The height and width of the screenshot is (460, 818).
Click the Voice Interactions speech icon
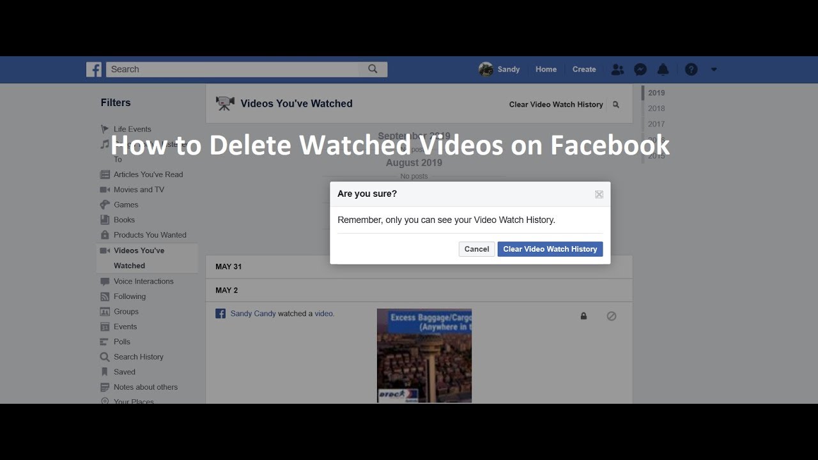(105, 282)
